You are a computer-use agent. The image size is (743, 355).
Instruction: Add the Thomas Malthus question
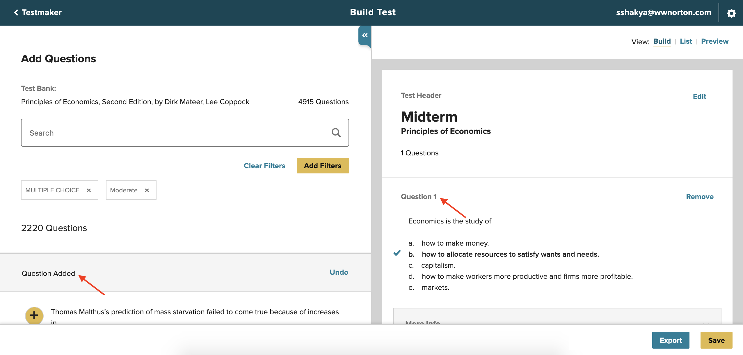34,315
